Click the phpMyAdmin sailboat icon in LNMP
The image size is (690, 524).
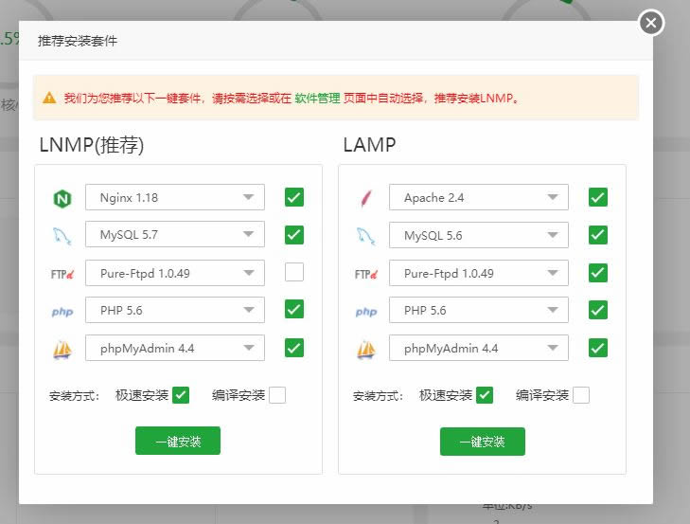click(62, 350)
